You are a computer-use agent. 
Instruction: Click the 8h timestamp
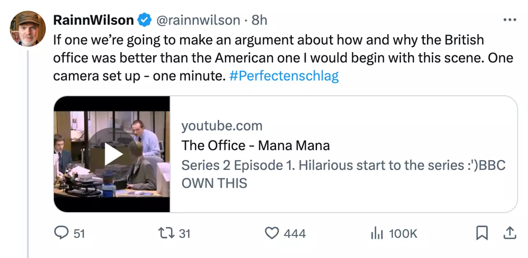pyautogui.click(x=259, y=20)
